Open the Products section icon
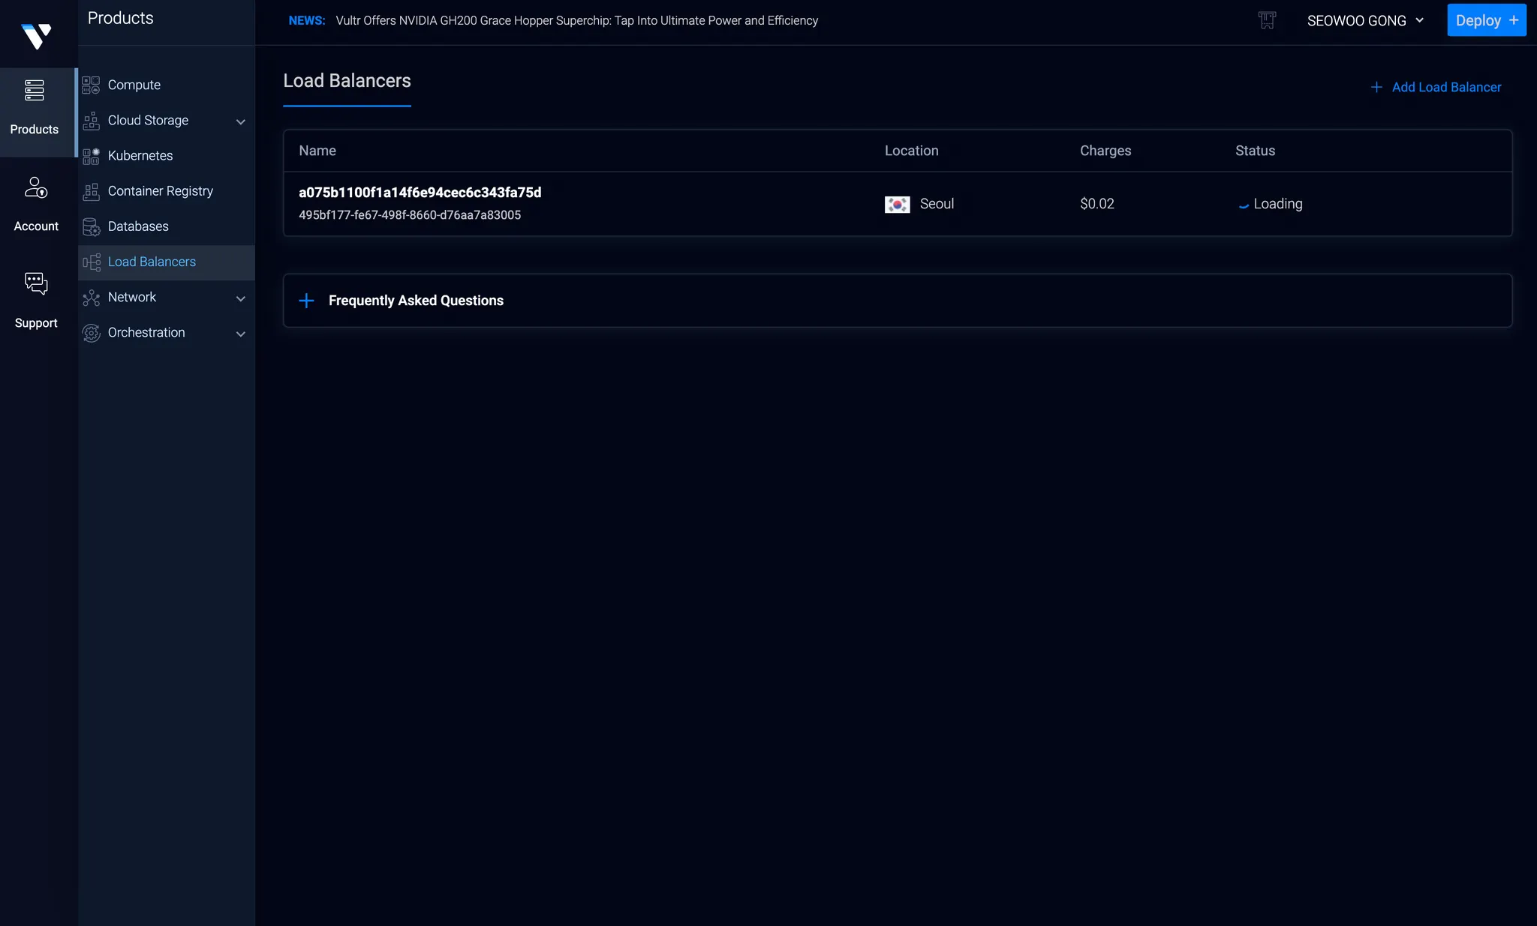The width and height of the screenshot is (1537, 926). click(35, 91)
